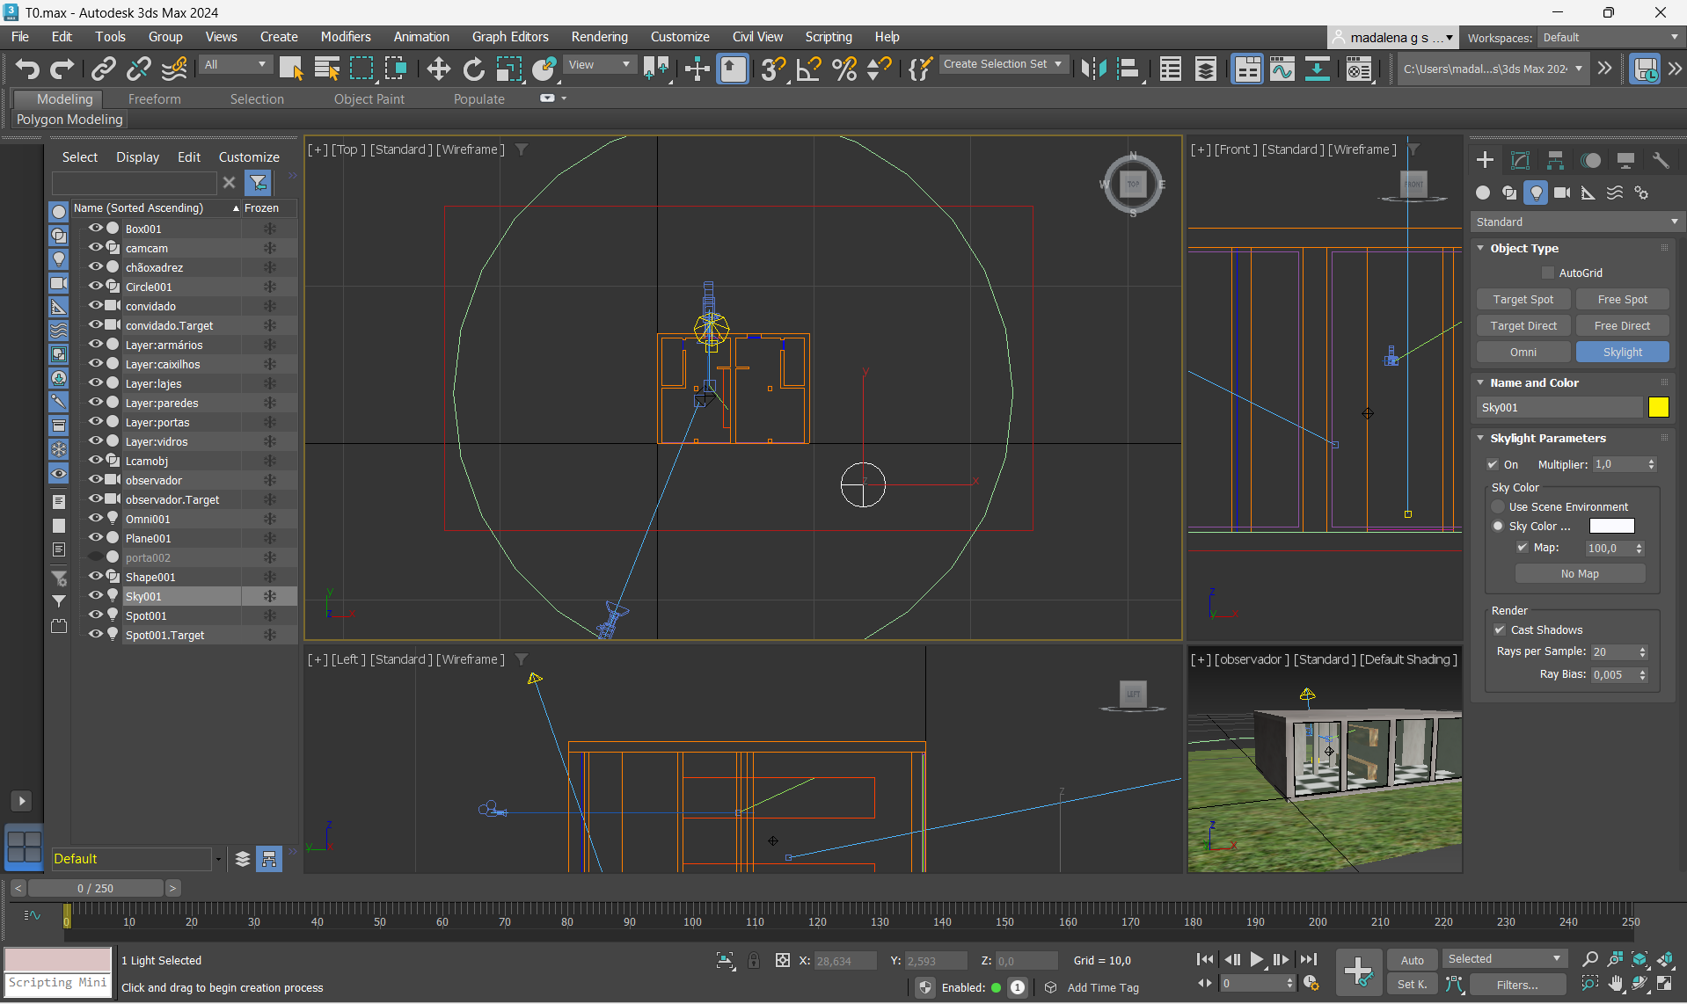The image size is (1687, 1004).
Task: Open the Utilities panel wrench icon
Action: click(x=1661, y=160)
